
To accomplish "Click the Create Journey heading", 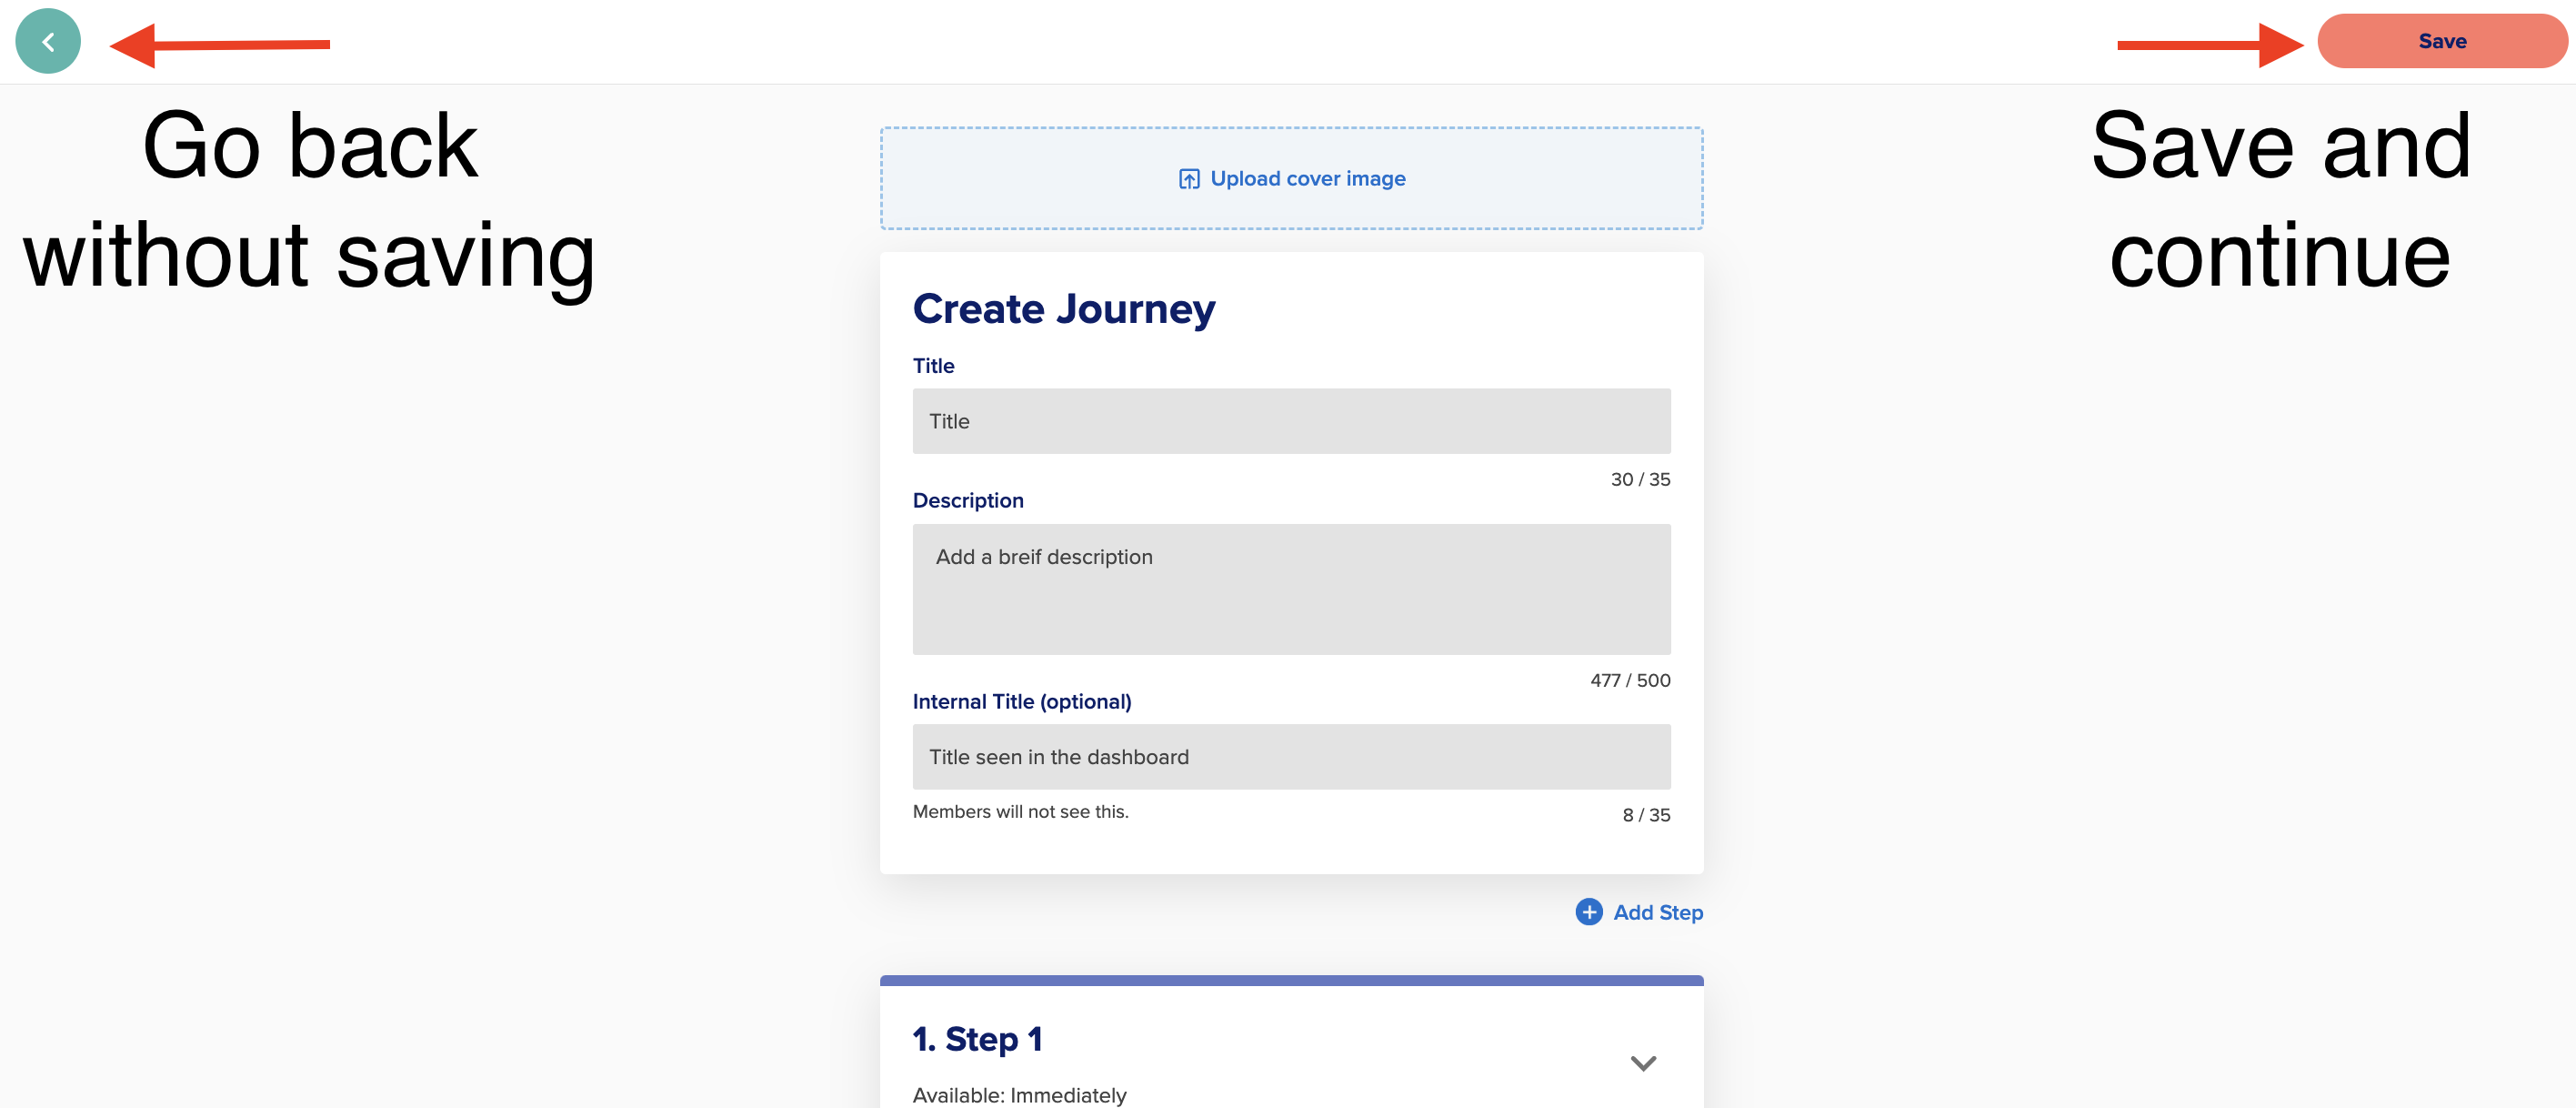I will 1064,309.
